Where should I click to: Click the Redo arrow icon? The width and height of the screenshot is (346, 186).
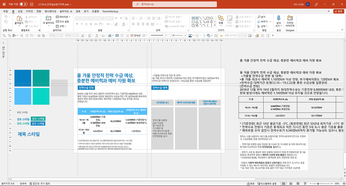click(x=6, y=21)
